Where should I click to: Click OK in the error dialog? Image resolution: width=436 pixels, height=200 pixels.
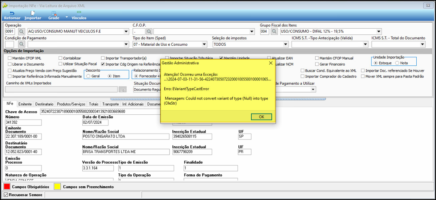(x=261, y=117)
